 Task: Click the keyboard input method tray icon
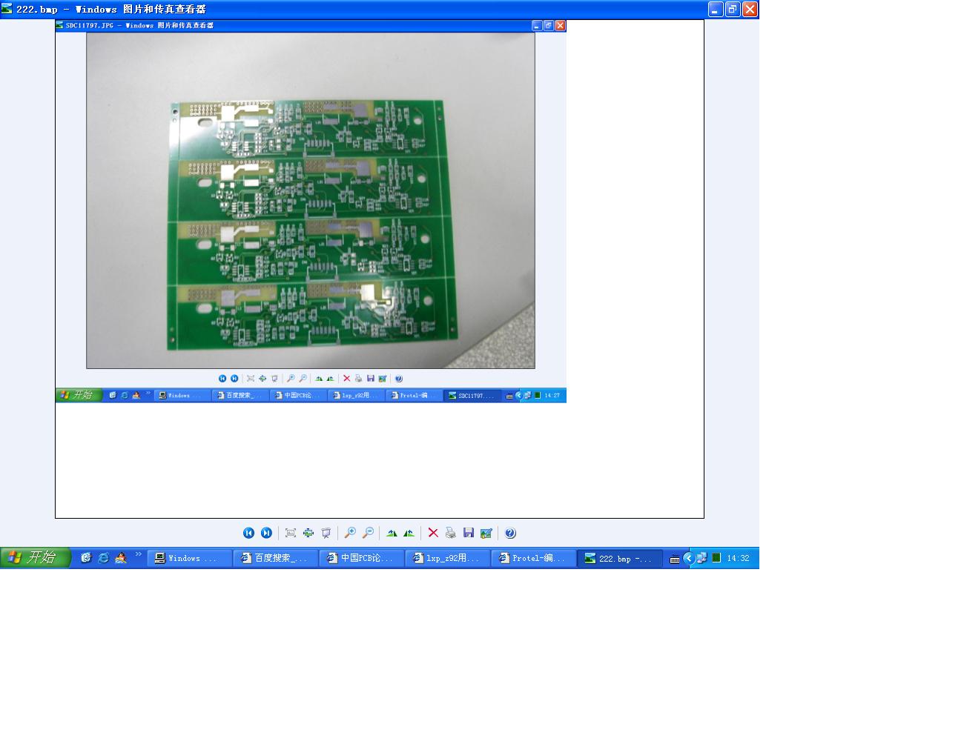tap(675, 559)
